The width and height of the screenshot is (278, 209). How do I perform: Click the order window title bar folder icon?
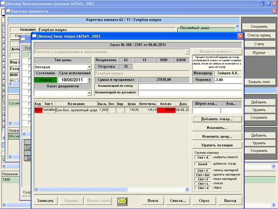point(34,36)
